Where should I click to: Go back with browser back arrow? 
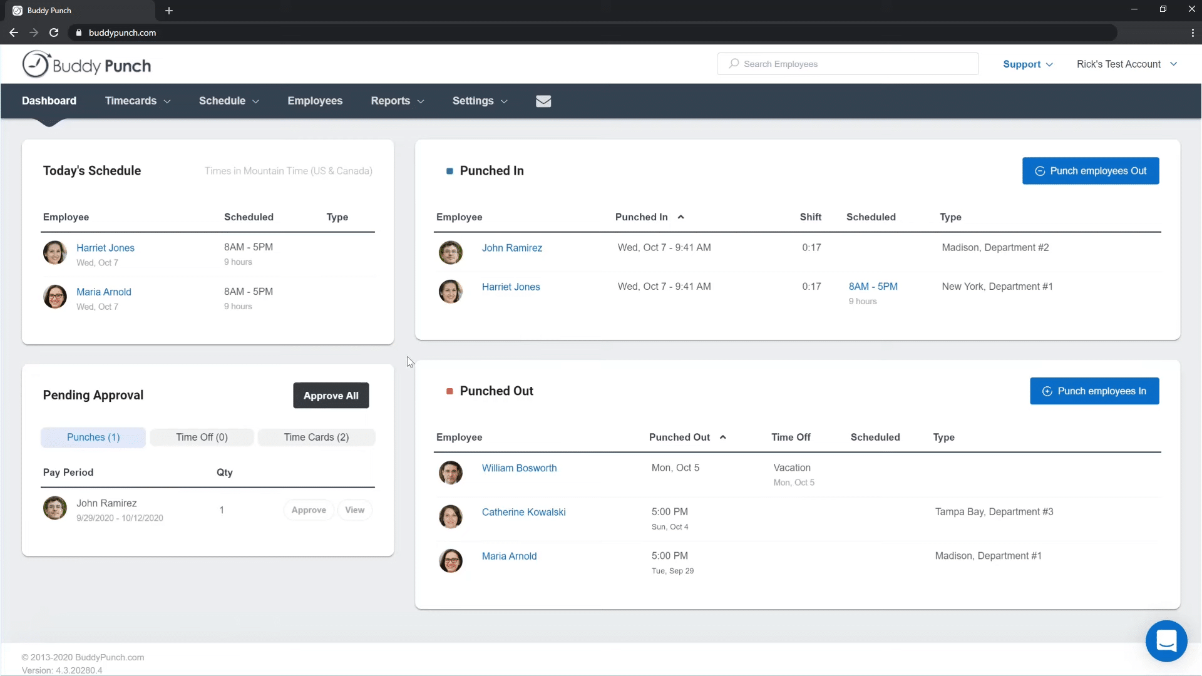click(14, 33)
